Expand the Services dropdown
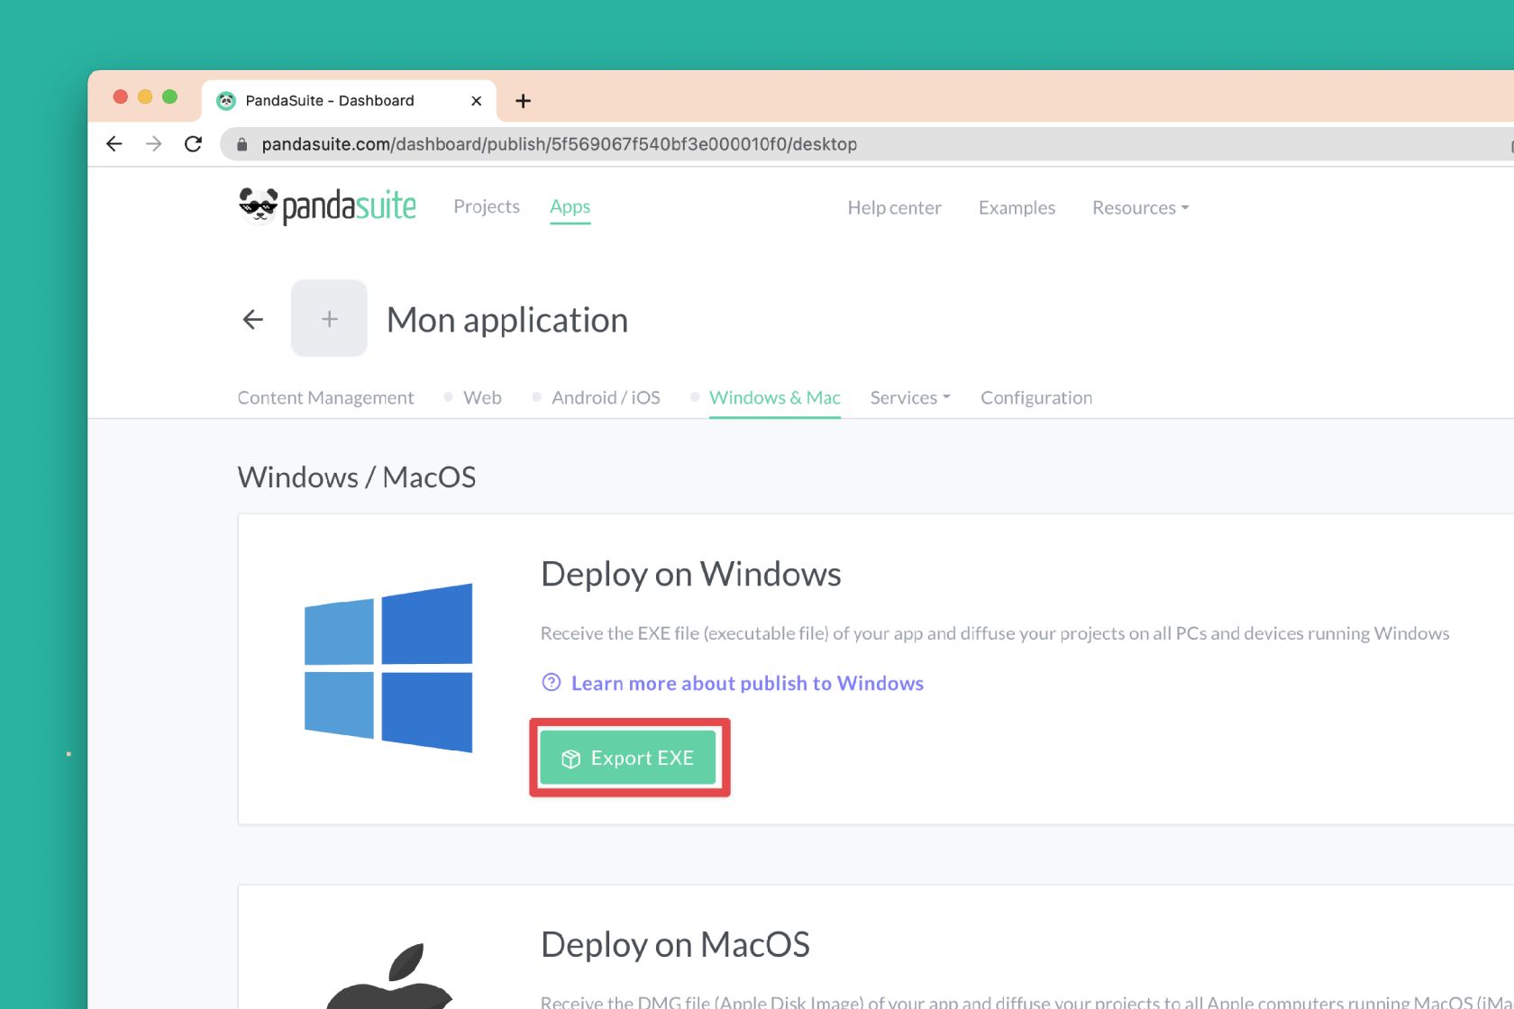The width and height of the screenshot is (1514, 1009). point(909,398)
